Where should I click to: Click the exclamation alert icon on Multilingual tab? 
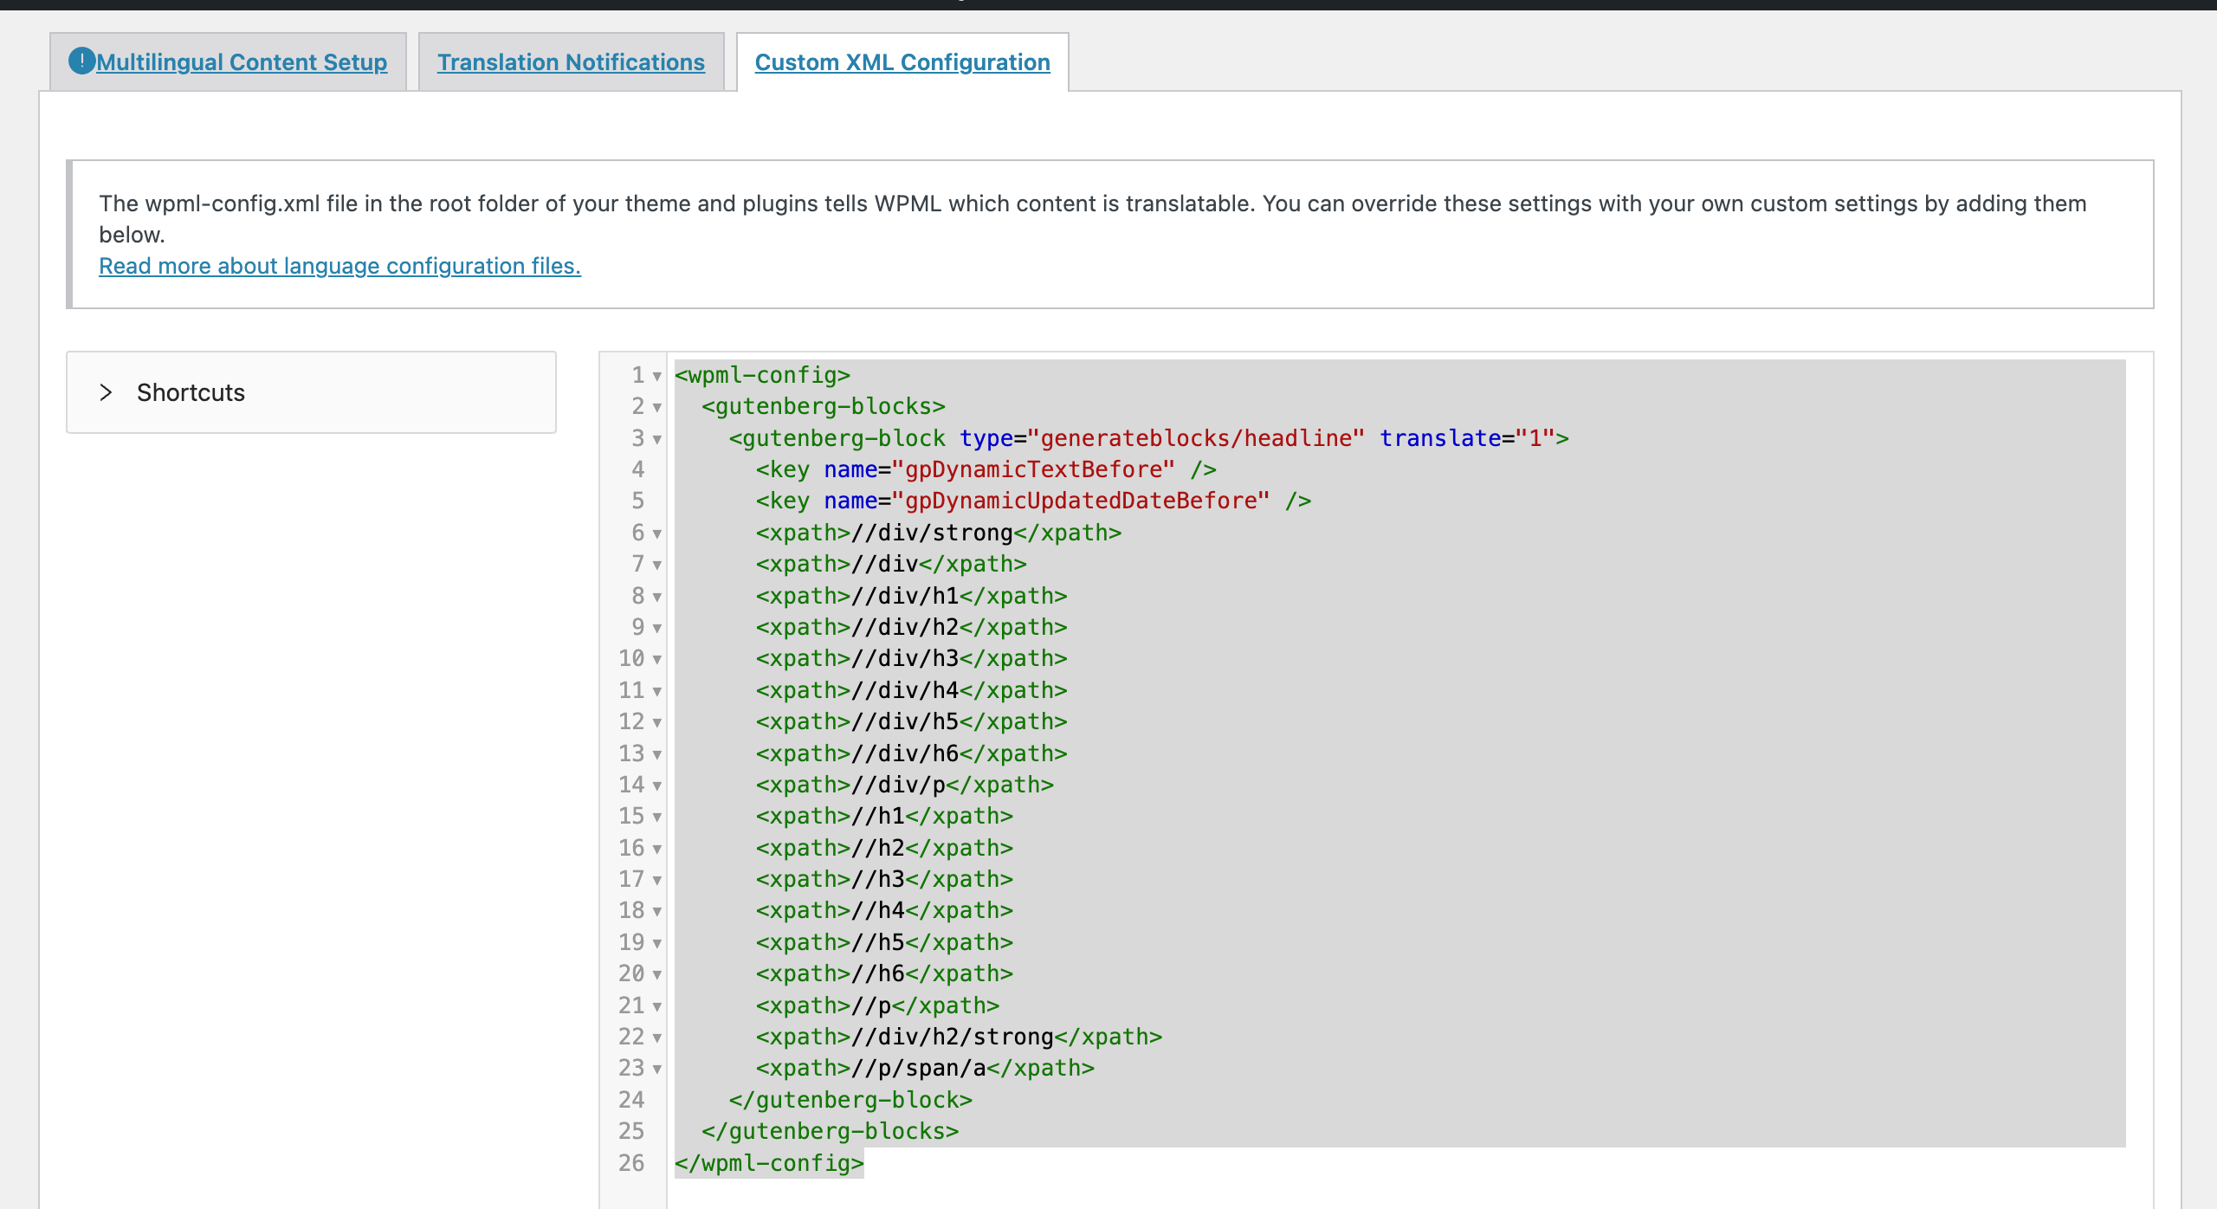click(x=81, y=61)
